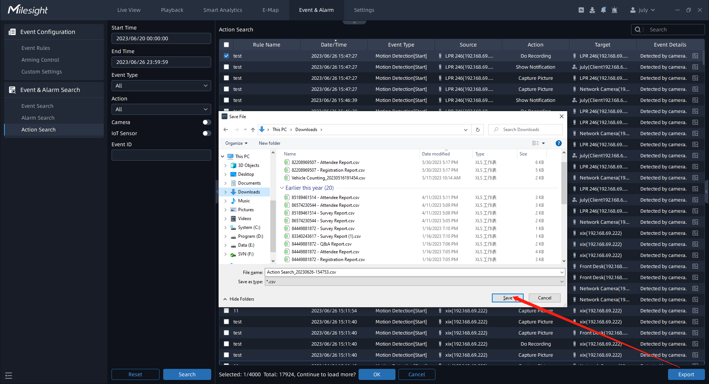Open the download manager icon
The height and width of the screenshot is (384, 709).
click(592, 10)
